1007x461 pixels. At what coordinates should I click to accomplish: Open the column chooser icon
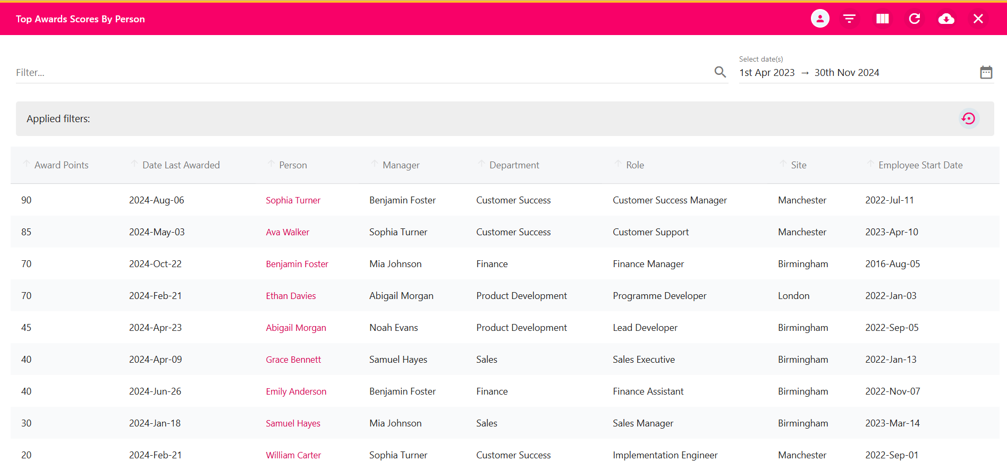883,19
